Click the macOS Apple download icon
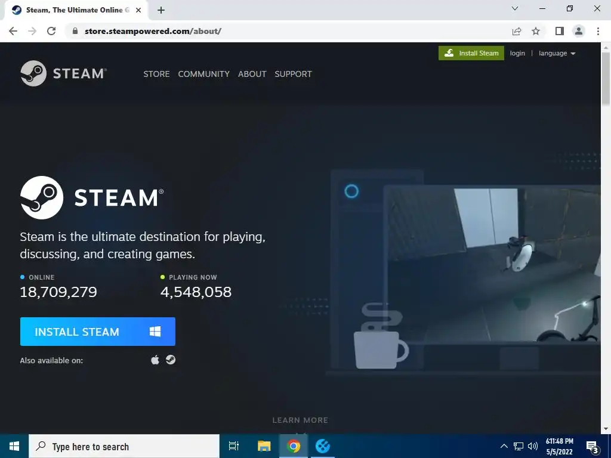The width and height of the screenshot is (611, 458). [155, 360]
